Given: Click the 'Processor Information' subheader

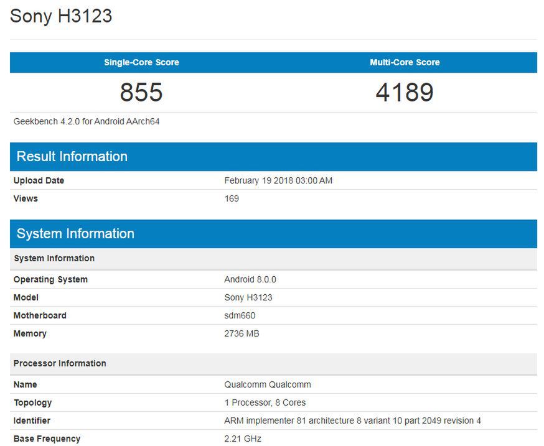Looking at the screenshot, I should [273, 363].
